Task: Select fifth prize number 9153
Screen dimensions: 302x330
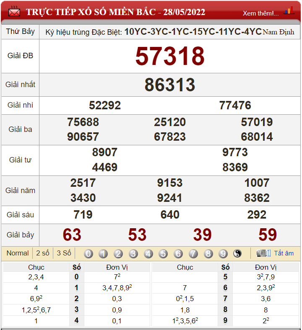Action: tap(170, 183)
